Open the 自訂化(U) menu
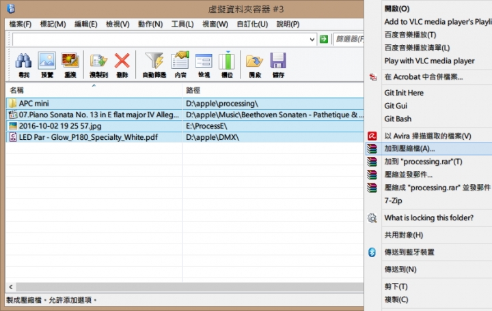 (252, 24)
